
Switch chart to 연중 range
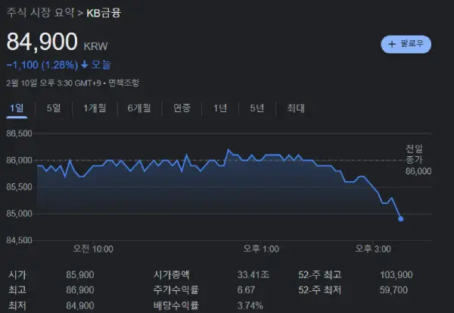[182, 108]
